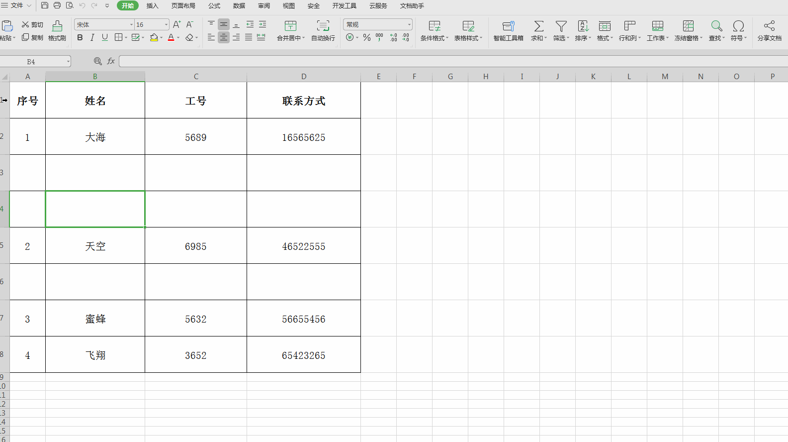Screen dimensions: 788x442
Task: Toggle Underline formatting
Action: point(104,37)
